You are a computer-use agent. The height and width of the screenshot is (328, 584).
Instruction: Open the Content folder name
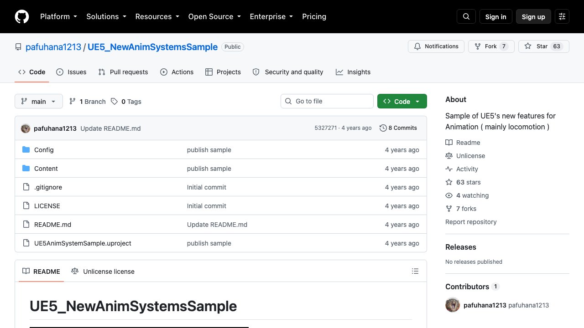tap(46, 169)
